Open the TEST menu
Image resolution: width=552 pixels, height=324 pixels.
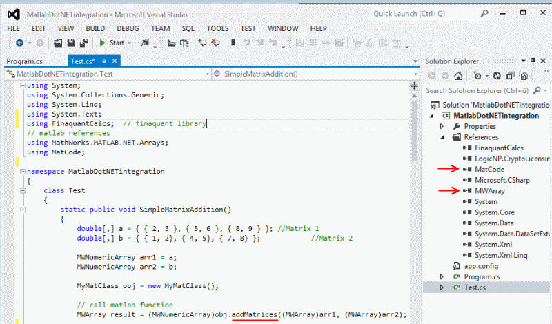[x=248, y=28]
